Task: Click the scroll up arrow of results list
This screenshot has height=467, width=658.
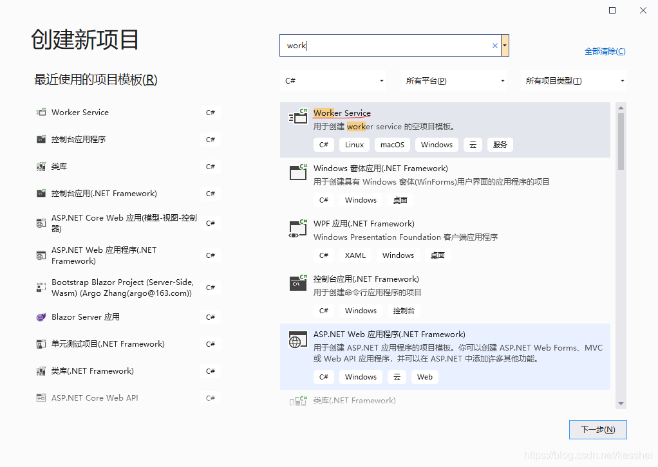Action: click(x=621, y=107)
